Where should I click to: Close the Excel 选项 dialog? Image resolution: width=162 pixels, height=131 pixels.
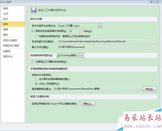tap(158, 2)
